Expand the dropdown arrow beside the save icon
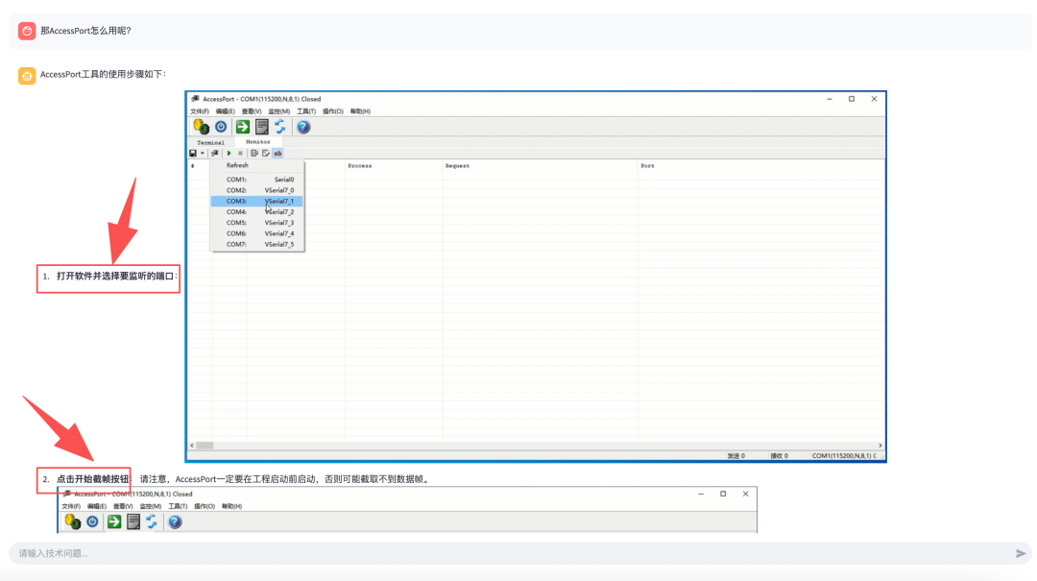Viewport: 1037px width, 581px height. pyautogui.click(x=203, y=153)
